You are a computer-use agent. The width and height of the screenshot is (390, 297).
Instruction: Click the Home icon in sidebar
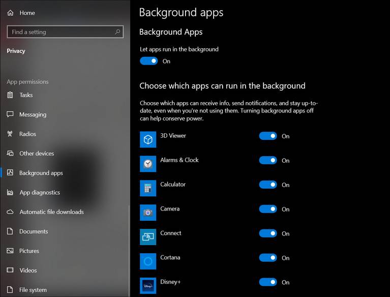pos(11,13)
